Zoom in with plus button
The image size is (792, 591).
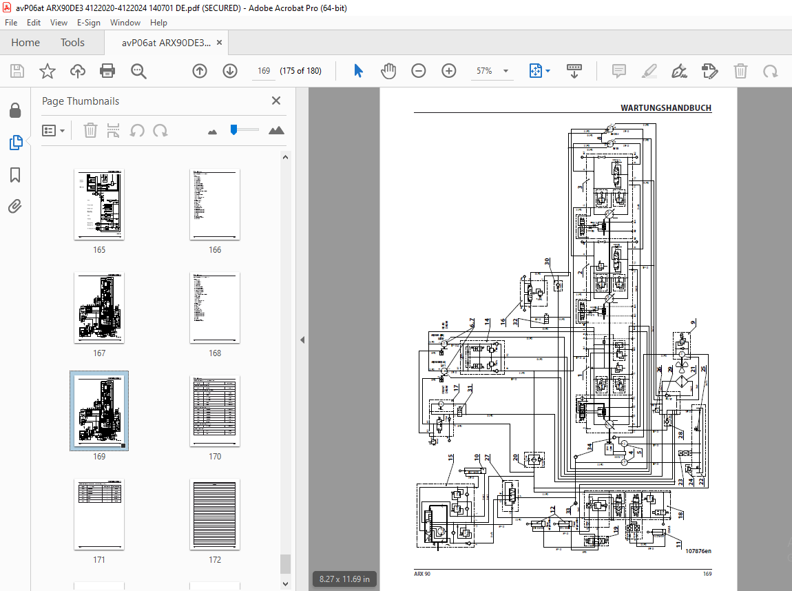448,71
